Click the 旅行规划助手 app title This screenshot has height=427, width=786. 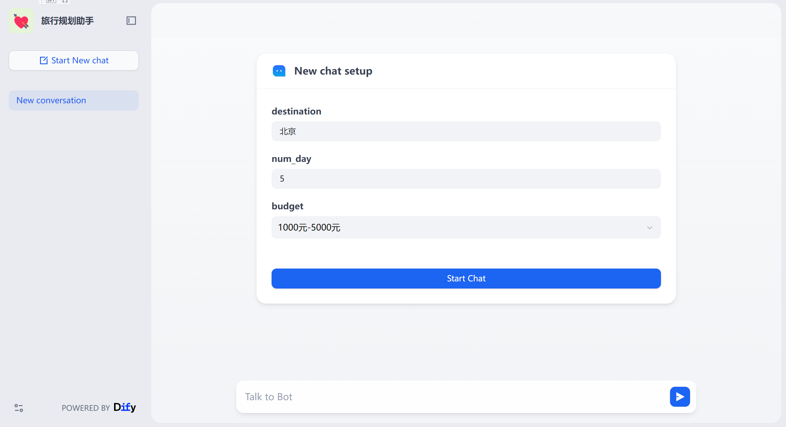[67, 21]
